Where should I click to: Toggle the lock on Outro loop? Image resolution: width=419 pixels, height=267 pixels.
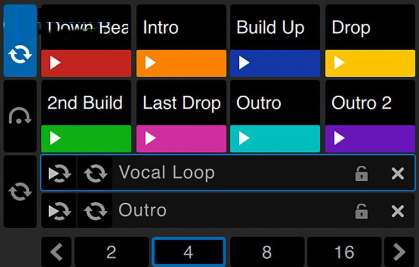tap(362, 211)
